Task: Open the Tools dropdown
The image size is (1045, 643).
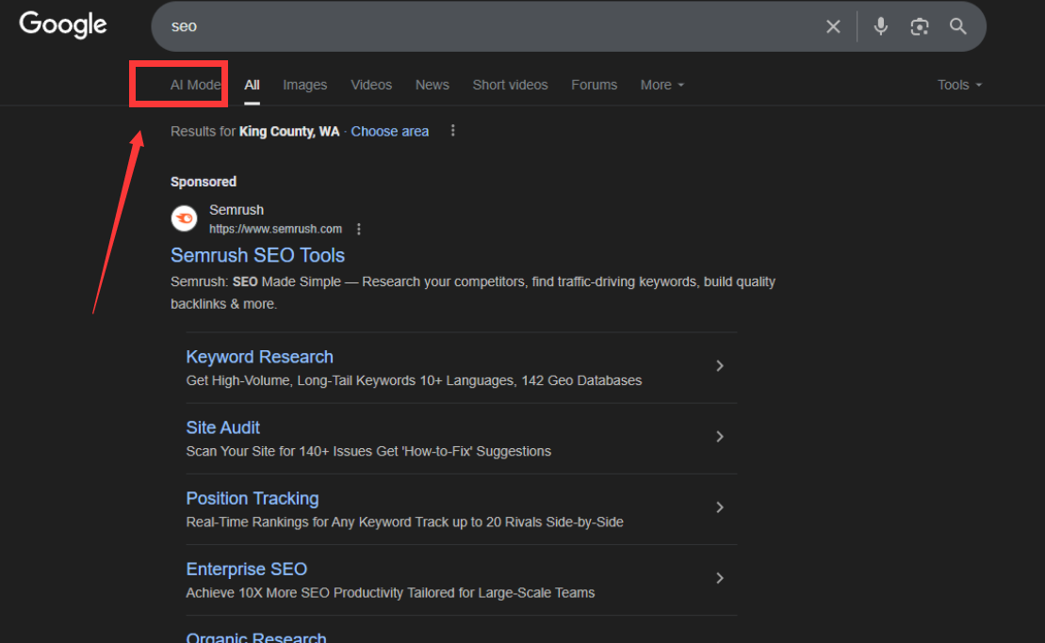Action: point(959,85)
